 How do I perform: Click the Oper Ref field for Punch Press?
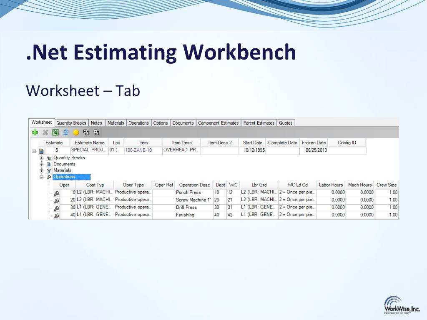(x=164, y=192)
